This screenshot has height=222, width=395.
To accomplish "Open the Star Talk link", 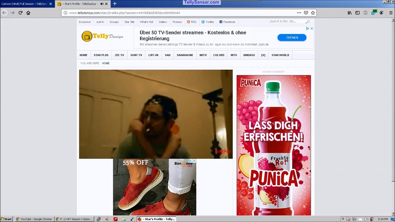I will [x=129, y=22].
